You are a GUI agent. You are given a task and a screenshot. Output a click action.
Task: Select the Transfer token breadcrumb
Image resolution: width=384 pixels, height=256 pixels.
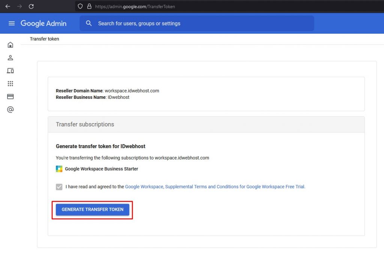(44, 39)
